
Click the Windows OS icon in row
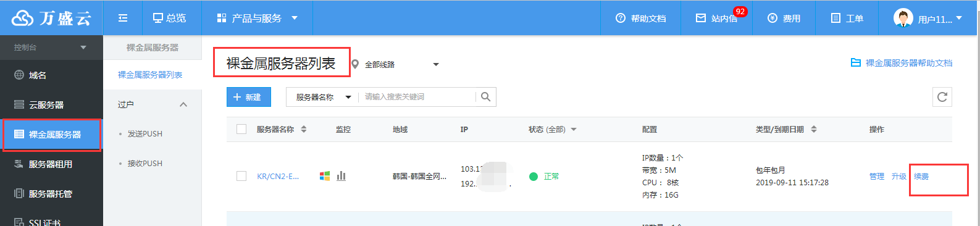coord(324,176)
